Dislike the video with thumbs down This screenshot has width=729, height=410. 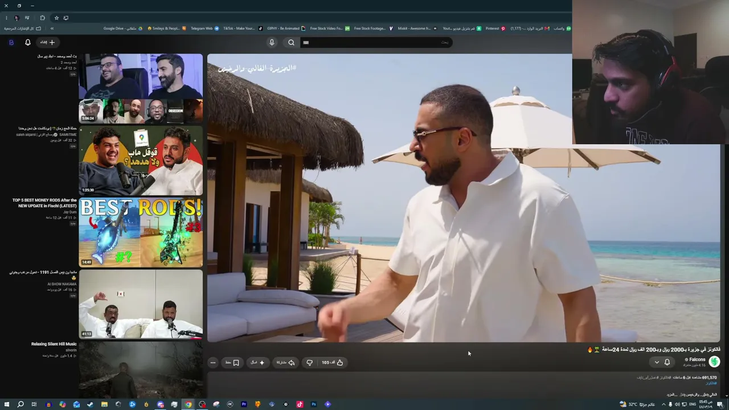309,362
